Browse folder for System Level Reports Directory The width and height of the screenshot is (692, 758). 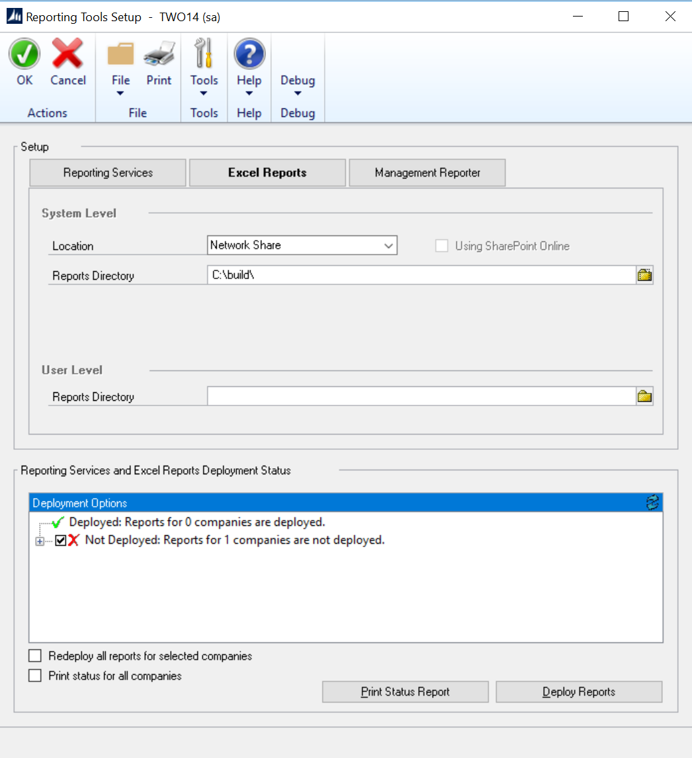tap(644, 275)
